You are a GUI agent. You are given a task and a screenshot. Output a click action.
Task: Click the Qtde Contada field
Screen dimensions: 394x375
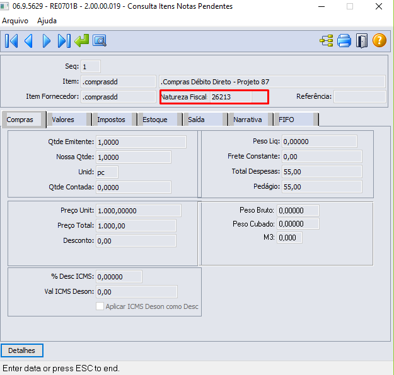134,187
